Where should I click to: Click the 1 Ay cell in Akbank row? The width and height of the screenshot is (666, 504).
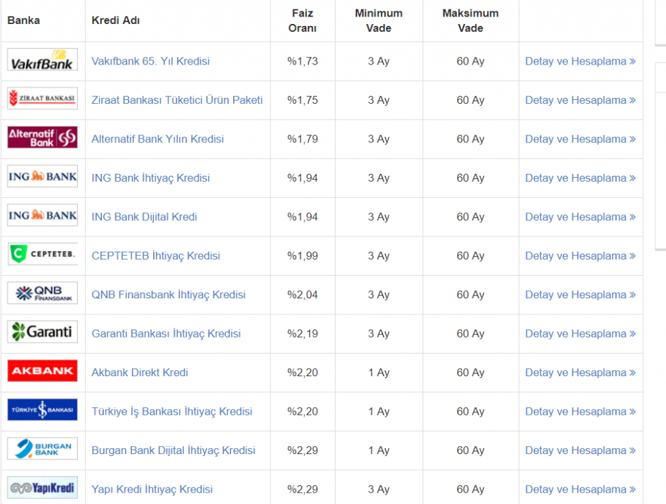(x=379, y=373)
